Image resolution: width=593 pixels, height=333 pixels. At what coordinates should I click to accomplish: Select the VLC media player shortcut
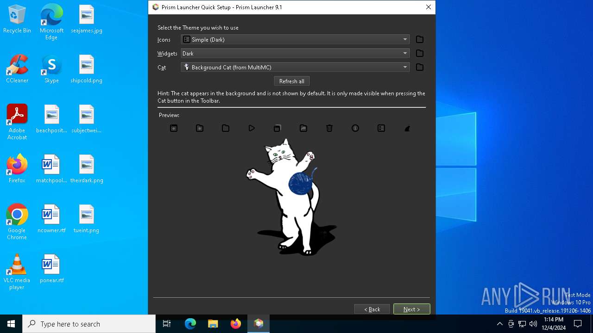pos(17,272)
